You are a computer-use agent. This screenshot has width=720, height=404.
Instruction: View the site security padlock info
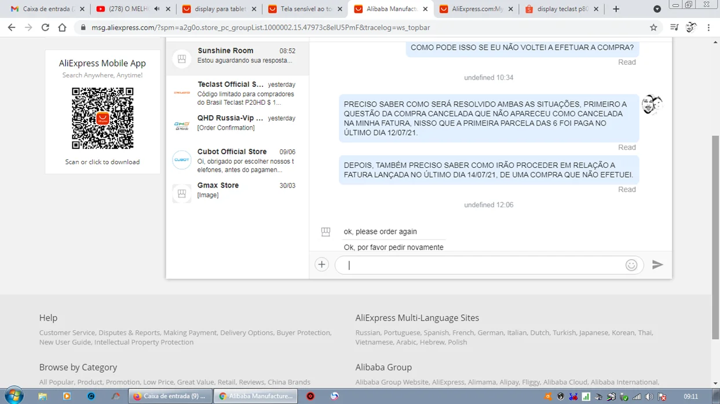(x=83, y=27)
